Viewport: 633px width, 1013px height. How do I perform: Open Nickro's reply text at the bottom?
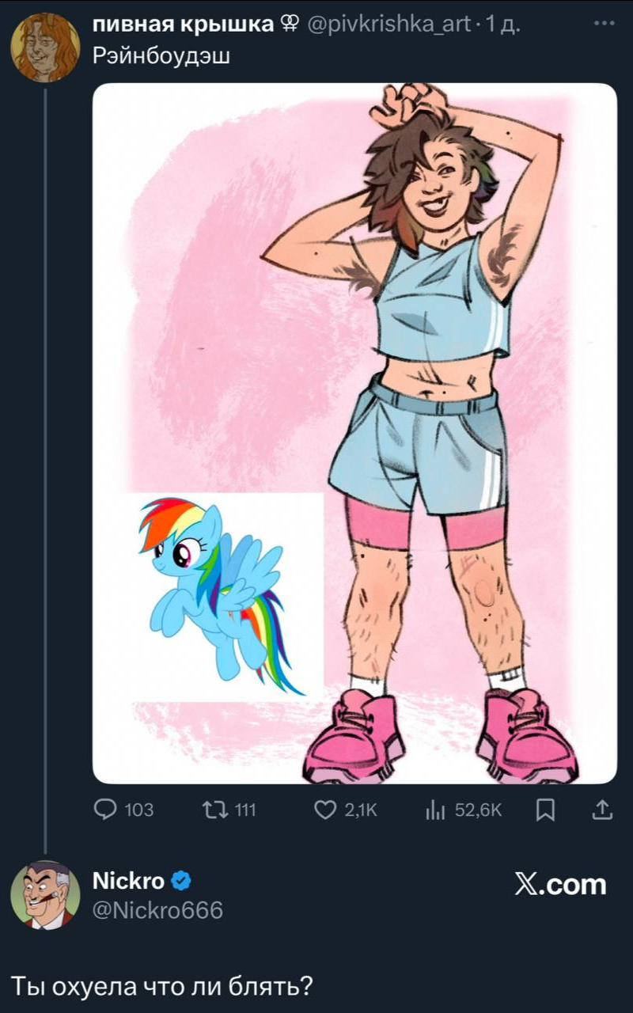pyautogui.click(x=161, y=985)
